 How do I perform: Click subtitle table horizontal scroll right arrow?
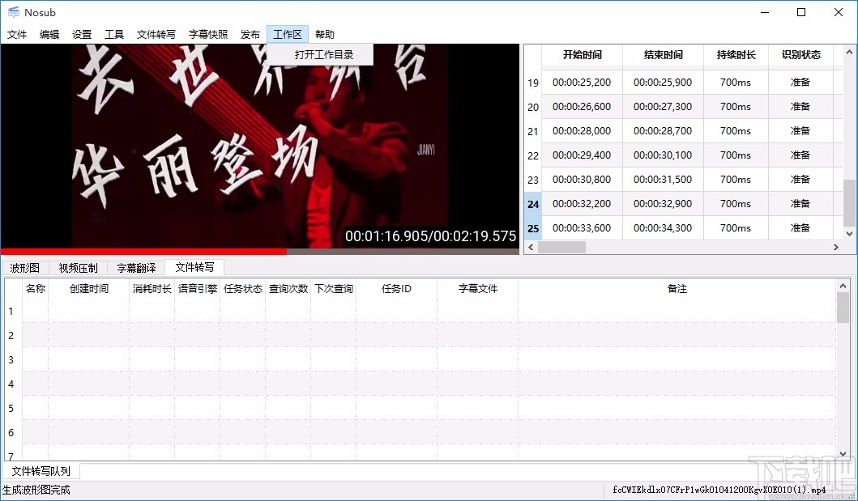836,248
